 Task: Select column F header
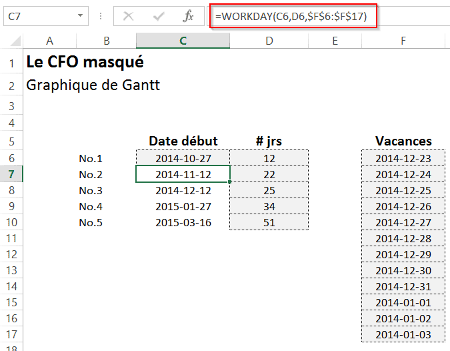click(403, 41)
